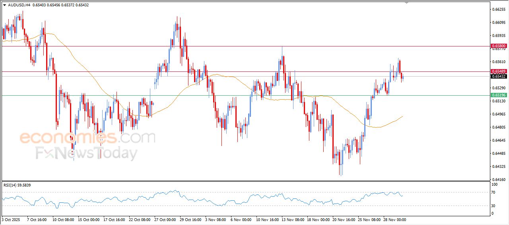Click the 0.64965 price axis label
The height and width of the screenshot is (225, 509).
click(499, 114)
